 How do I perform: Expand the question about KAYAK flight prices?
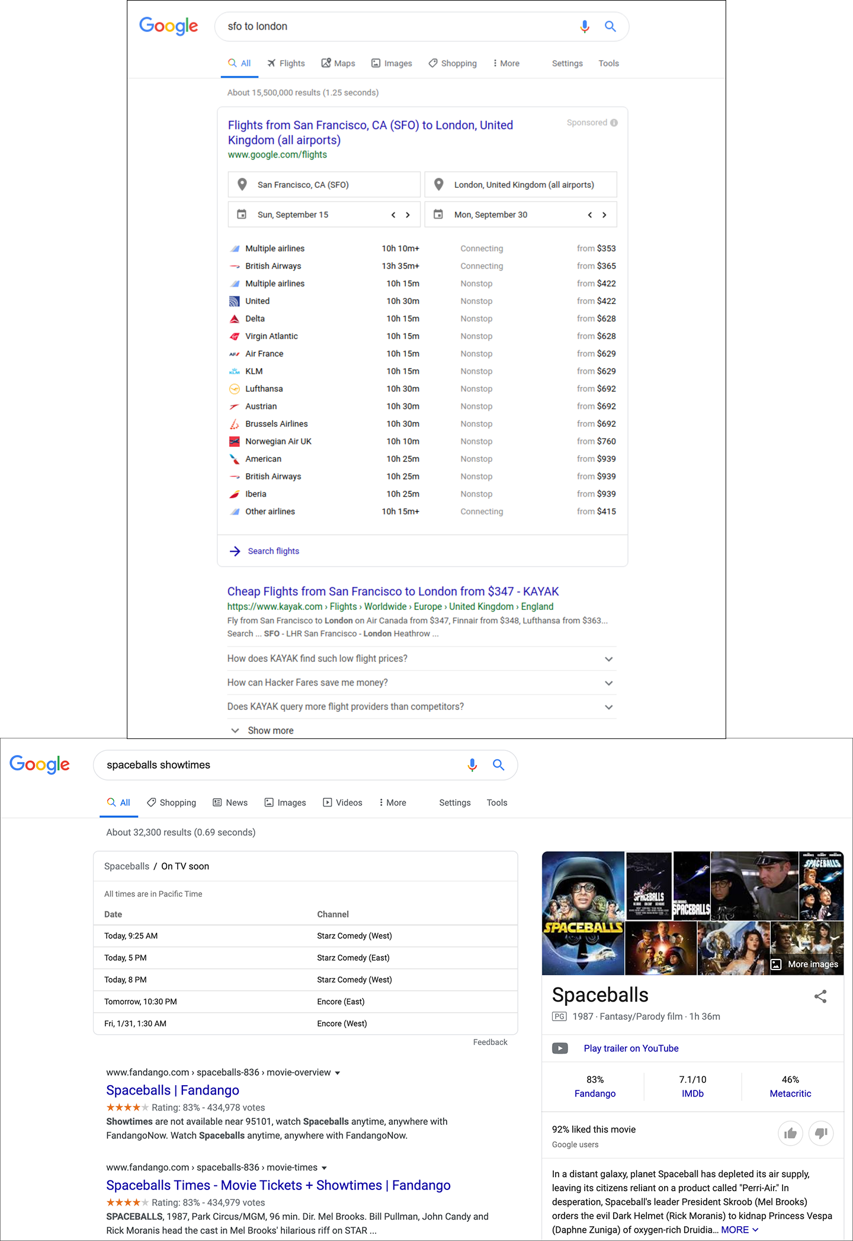click(x=608, y=659)
